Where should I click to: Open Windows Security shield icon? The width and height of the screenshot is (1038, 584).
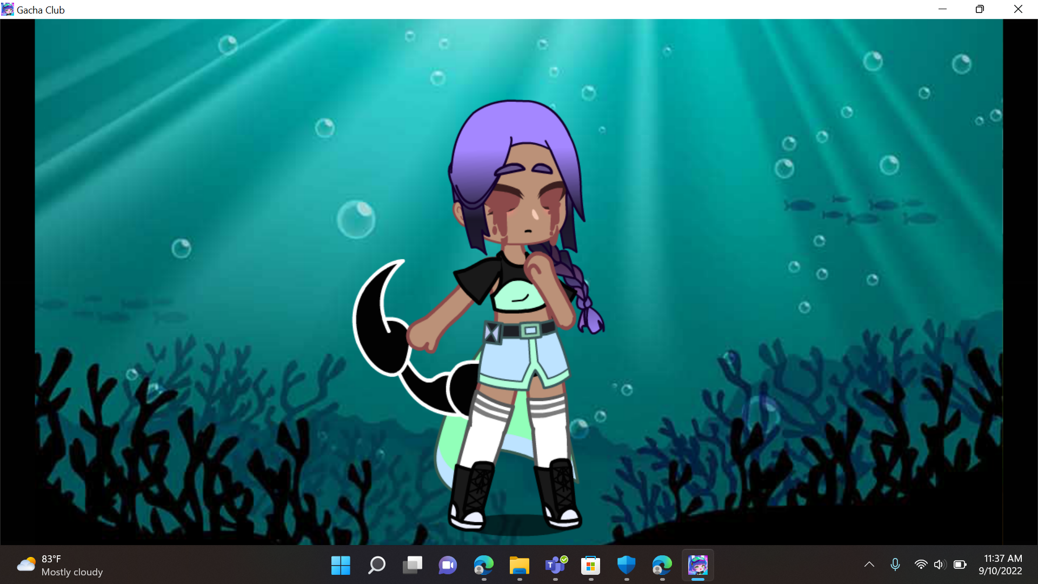[626, 565]
